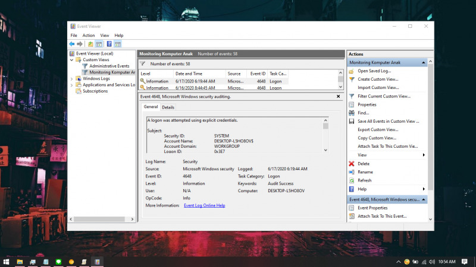Click the taskbar clock showing 10:54 AM
Screen dimensions: 476x267
447,262
